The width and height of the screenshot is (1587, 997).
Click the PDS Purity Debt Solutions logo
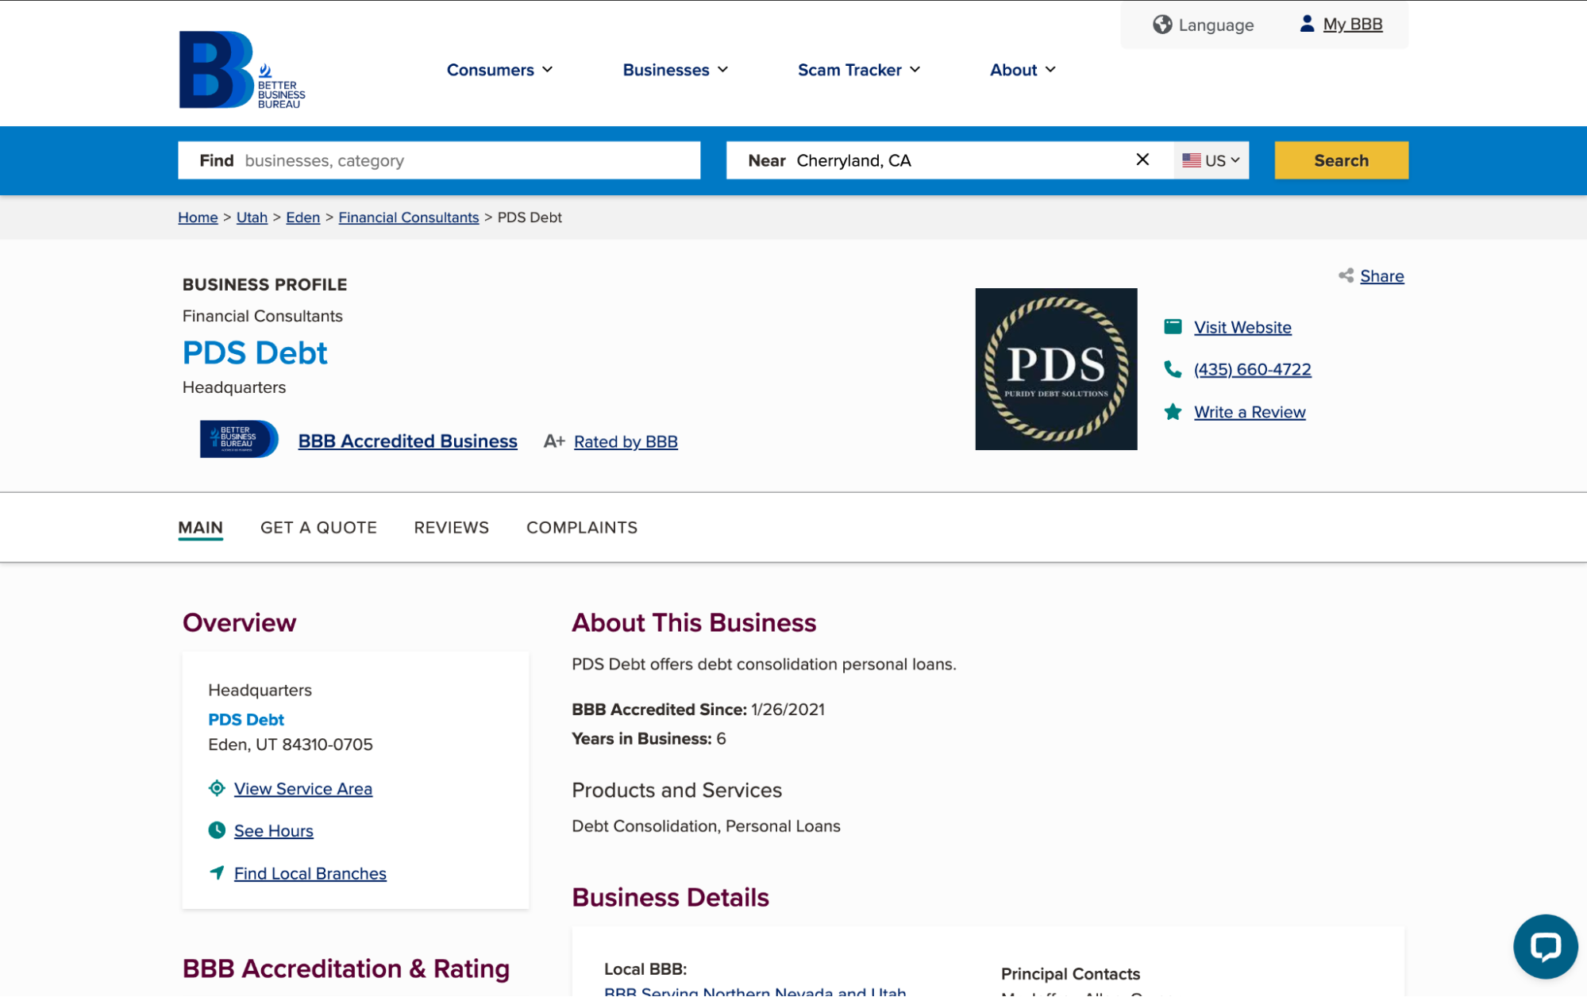[1056, 369]
